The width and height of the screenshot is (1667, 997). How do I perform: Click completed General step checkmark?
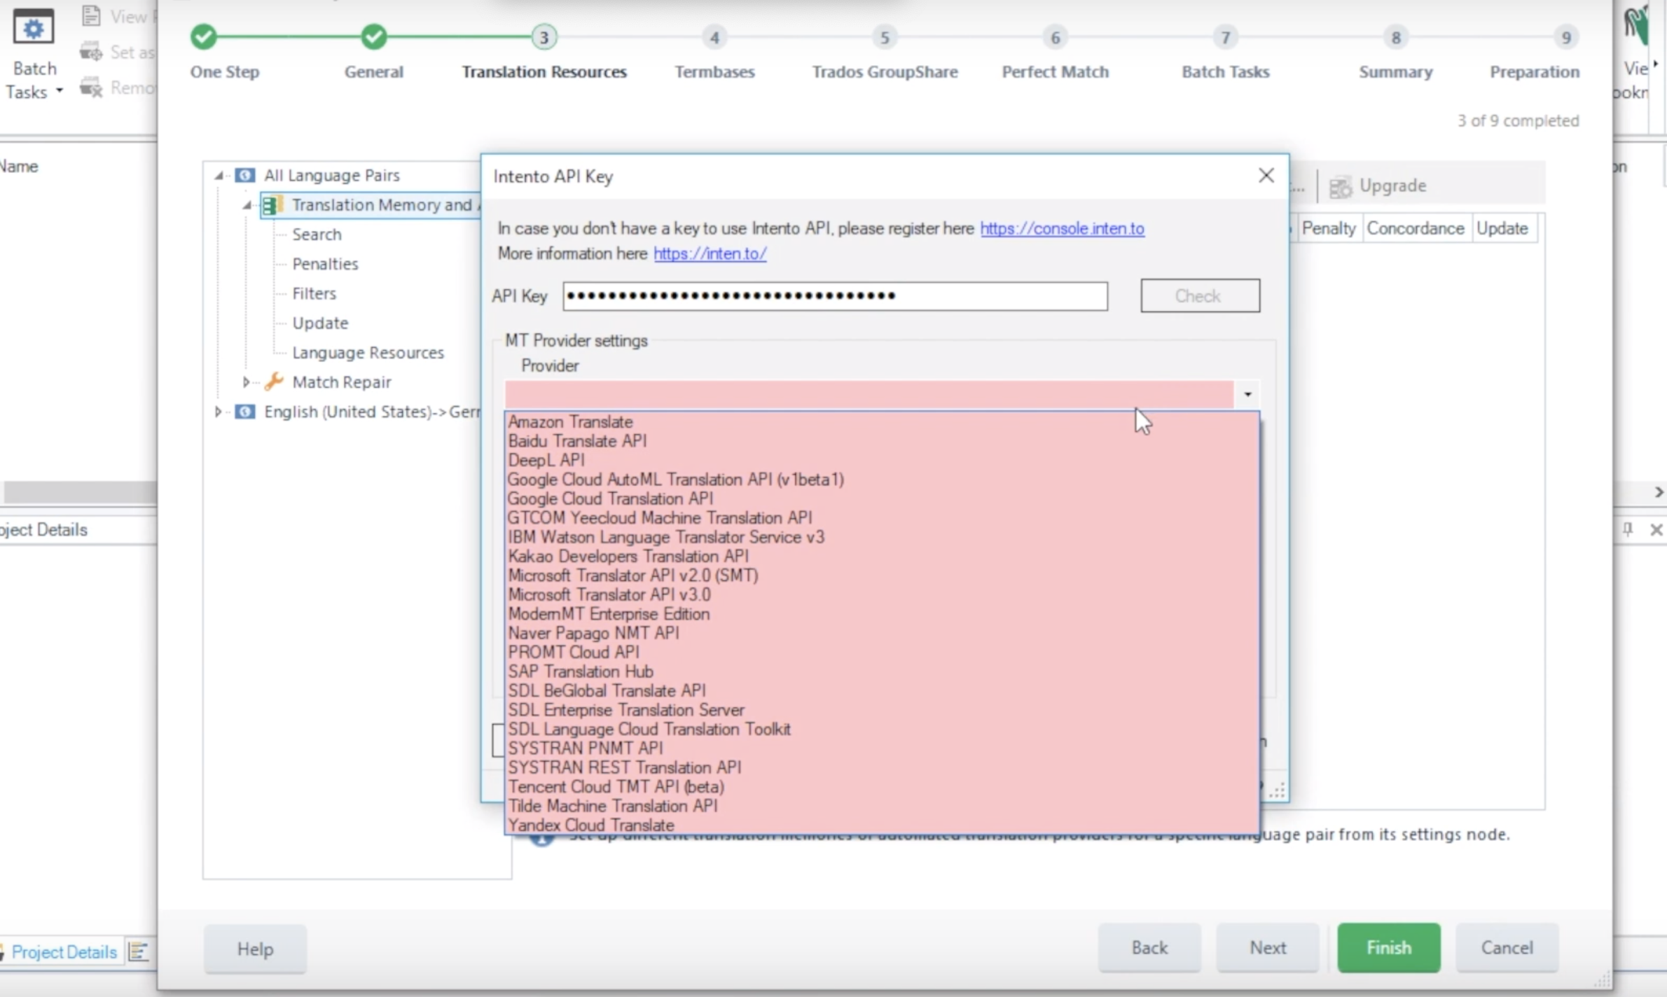point(374,36)
